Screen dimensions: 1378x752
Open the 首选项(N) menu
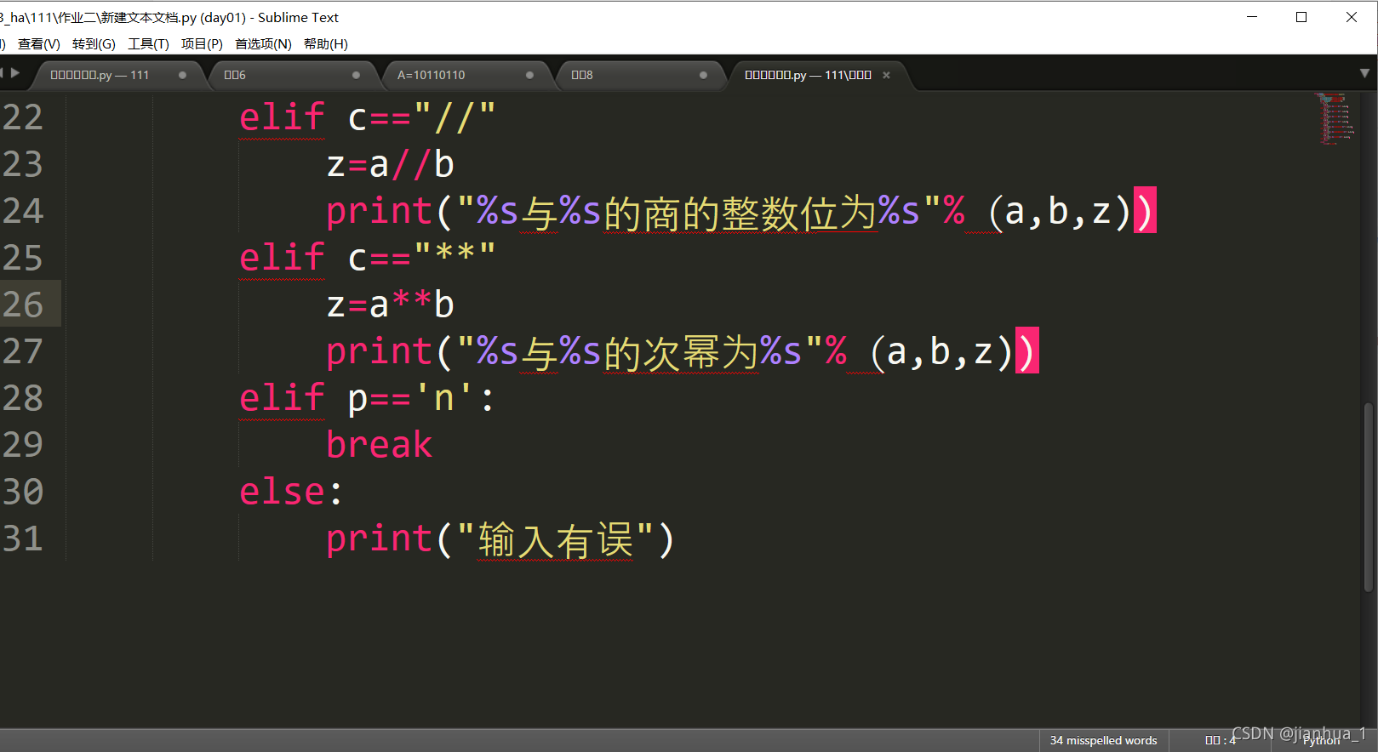click(x=263, y=44)
